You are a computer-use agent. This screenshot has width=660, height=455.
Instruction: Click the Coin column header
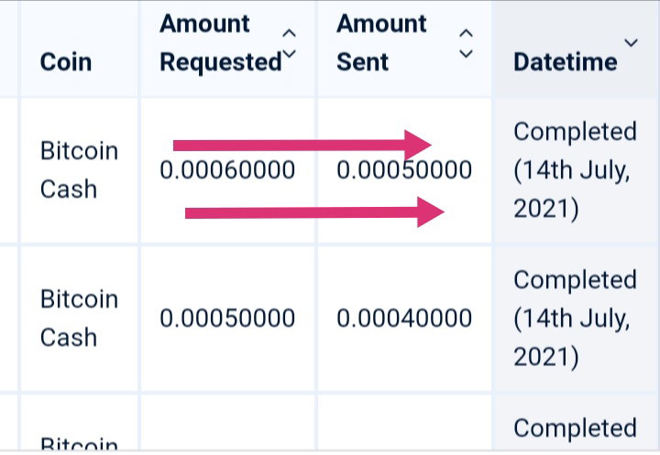66,62
